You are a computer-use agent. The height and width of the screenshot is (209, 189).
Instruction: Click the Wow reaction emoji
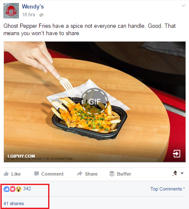[x=18, y=189]
